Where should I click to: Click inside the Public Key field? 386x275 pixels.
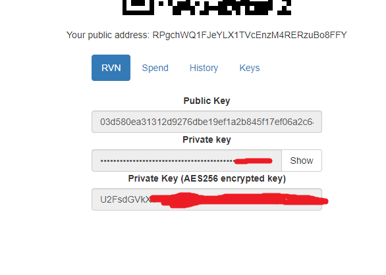[207, 122]
